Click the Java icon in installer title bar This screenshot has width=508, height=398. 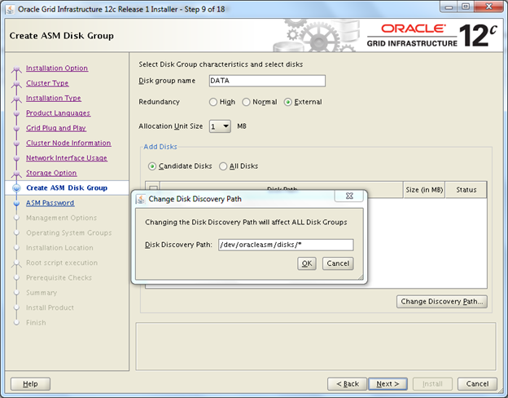coord(10,10)
